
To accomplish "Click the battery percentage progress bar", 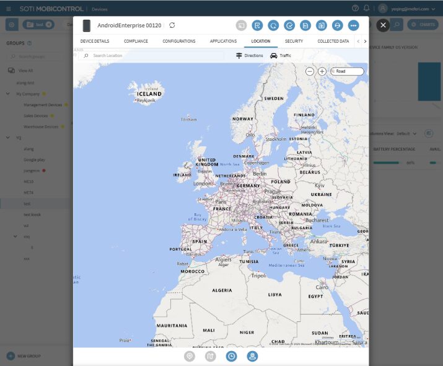I will pyautogui.click(x=386, y=163).
